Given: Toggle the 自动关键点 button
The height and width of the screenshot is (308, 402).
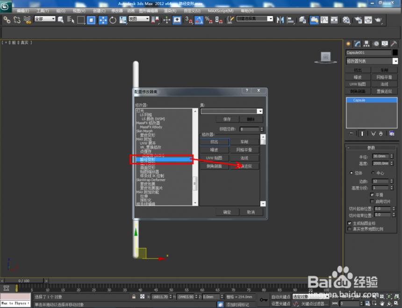Looking at the screenshot, I should click(x=281, y=297).
